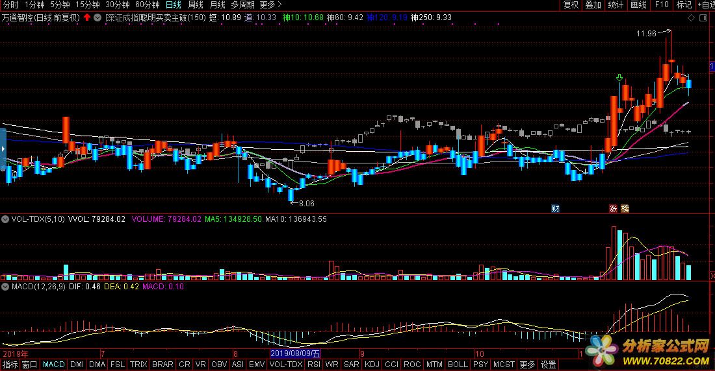Switch to 15分钟 period

[88, 5]
